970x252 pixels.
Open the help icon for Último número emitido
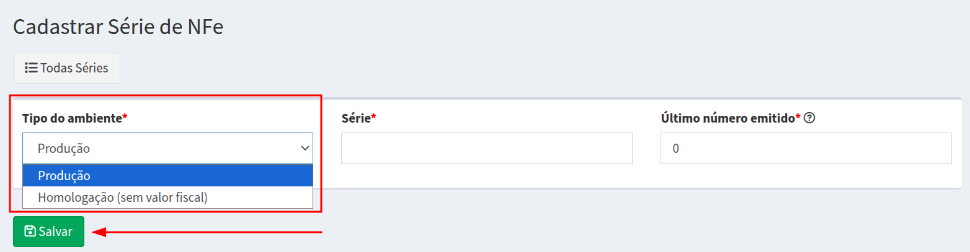point(809,118)
